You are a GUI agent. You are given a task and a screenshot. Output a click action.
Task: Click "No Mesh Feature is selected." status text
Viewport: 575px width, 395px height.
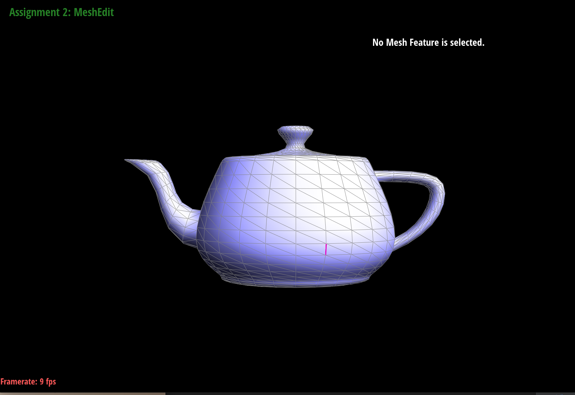[428, 42]
